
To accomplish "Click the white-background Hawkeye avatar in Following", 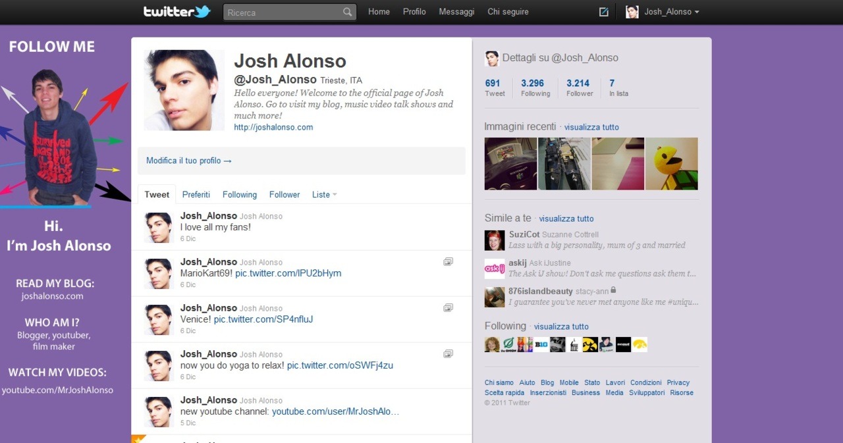I will pyautogui.click(x=639, y=344).
